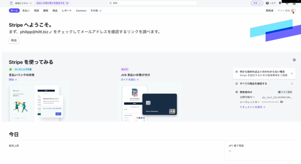Focus the 検索 search field
The height and width of the screenshot is (164, 301).
[x=152, y=3]
